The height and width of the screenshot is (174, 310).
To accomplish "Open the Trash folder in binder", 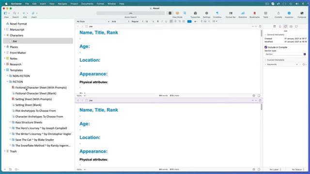I will pyautogui.click(x=13, y=151).
